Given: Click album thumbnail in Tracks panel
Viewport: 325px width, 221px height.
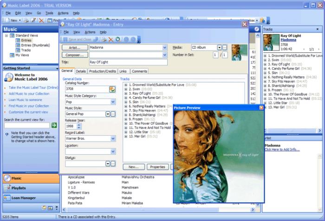Looking at the screenshot, I should coord(271,43).
